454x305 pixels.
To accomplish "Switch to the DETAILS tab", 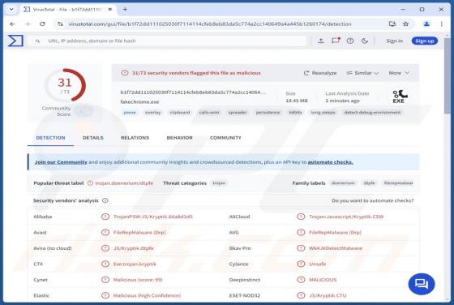I will (93, 138).
